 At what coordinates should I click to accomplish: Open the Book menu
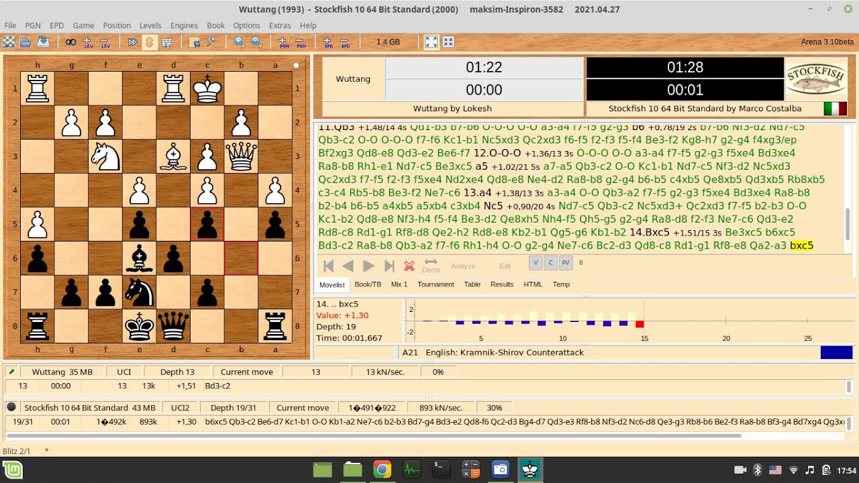click(x=216, y=25)
